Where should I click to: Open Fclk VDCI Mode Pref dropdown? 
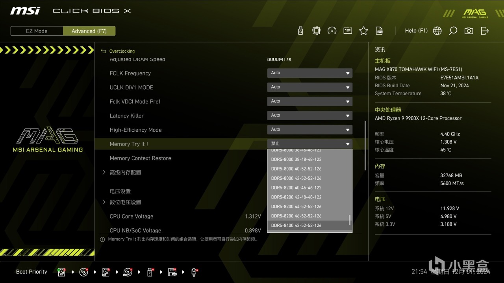coord(310,101)
